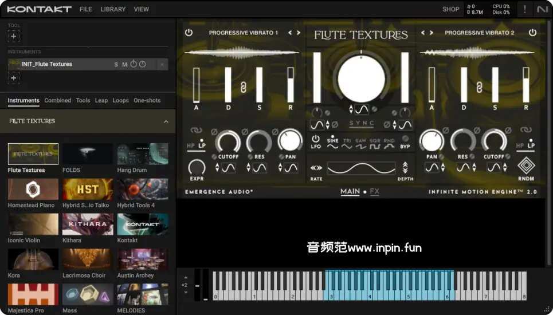Image resolution: width=553 pixels, height=315 pixels.
Task: Select the RND LFO waveform
Action: 389,143
